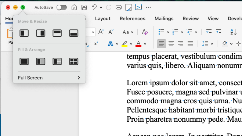
Task: Expand line spacing dropdown arrow
Action: [212, 44]
